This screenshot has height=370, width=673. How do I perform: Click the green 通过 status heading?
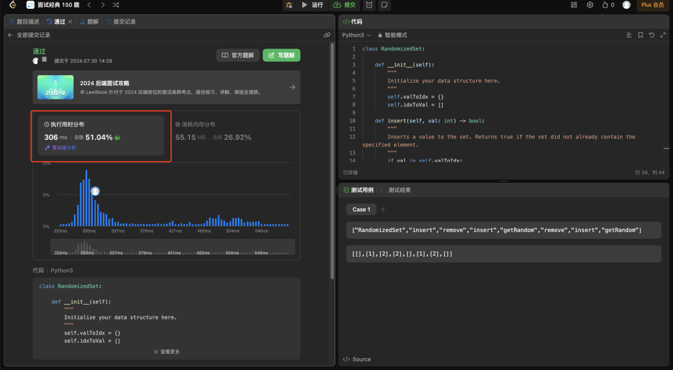click(39, 52)
